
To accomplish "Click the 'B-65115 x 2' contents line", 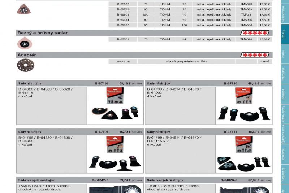I will click(158, 141).
